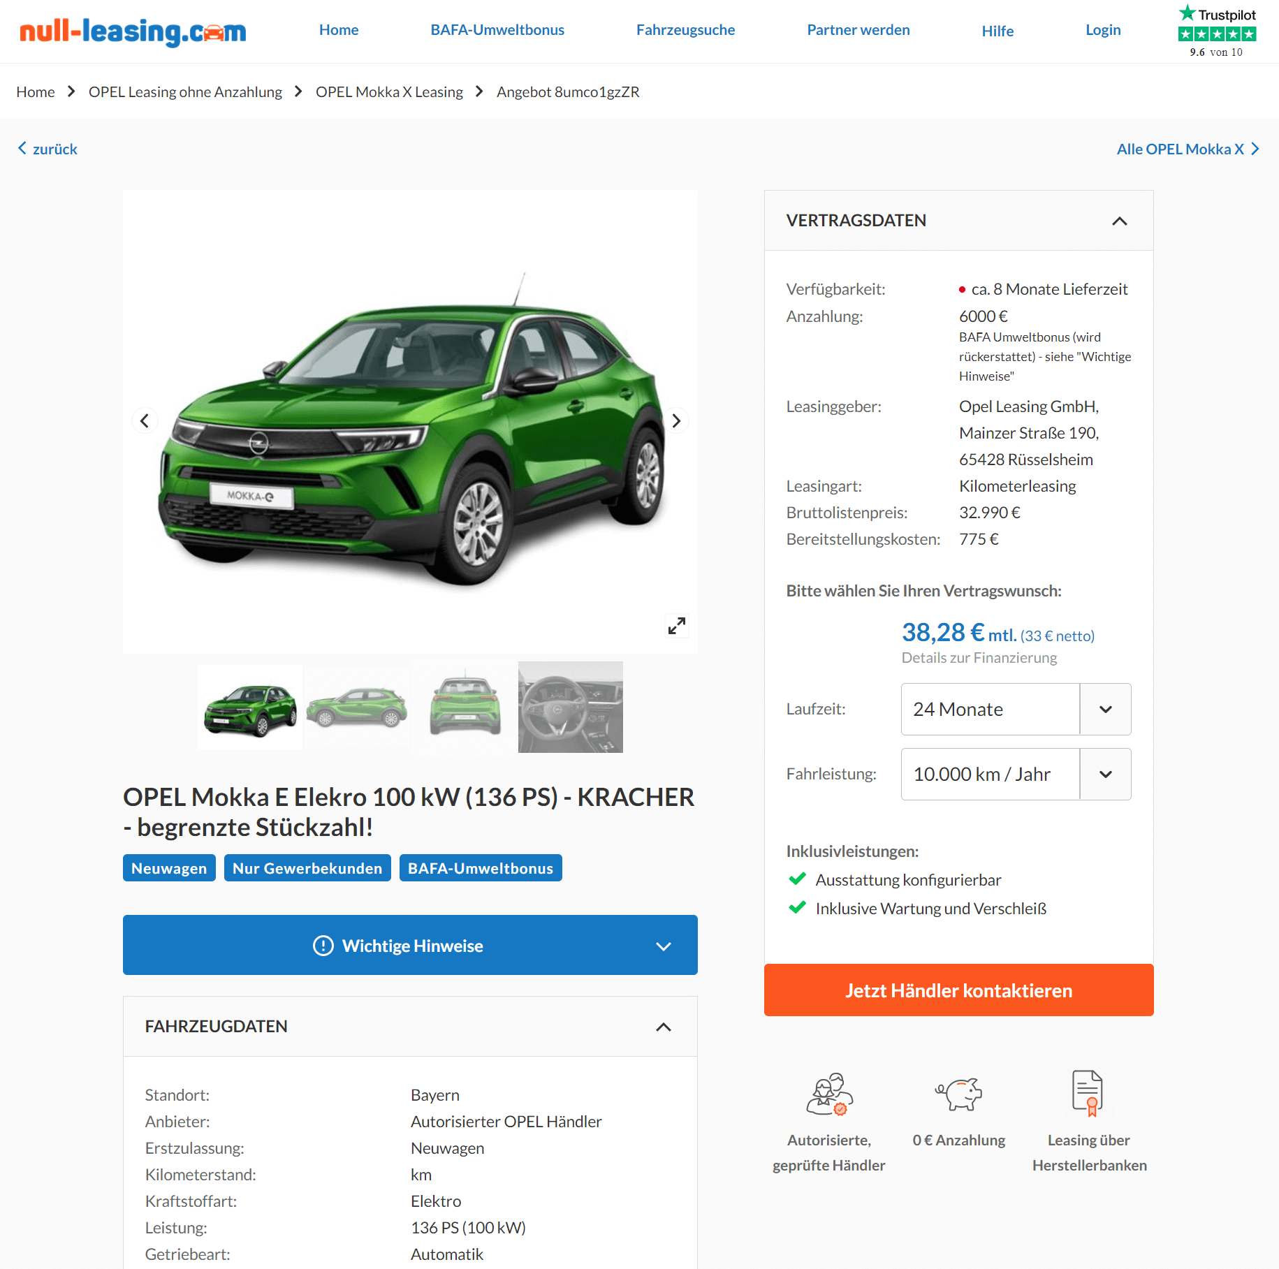Select the steering wheel interior thumbnail
This screenshot has width=1279, height=1269.
570,707
